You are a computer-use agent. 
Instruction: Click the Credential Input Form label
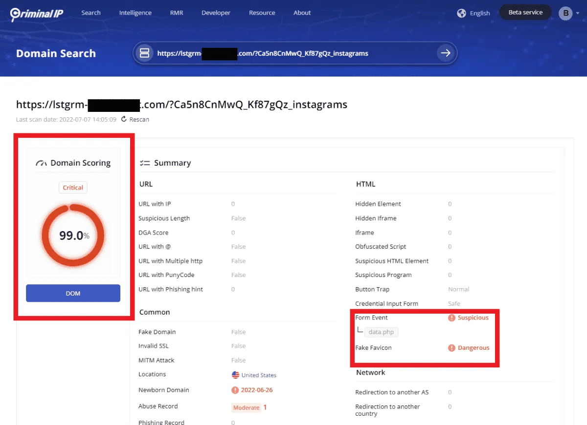tap(386, 303)
